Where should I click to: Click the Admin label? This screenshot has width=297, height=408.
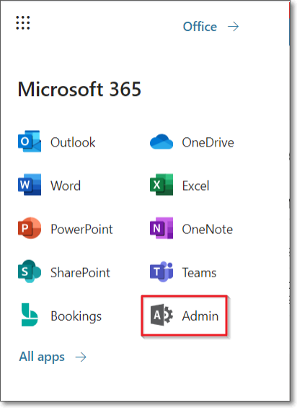coord(200,316)
